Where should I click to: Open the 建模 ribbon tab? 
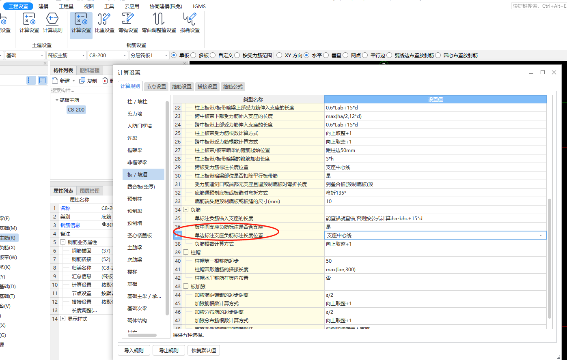(43, 6)
